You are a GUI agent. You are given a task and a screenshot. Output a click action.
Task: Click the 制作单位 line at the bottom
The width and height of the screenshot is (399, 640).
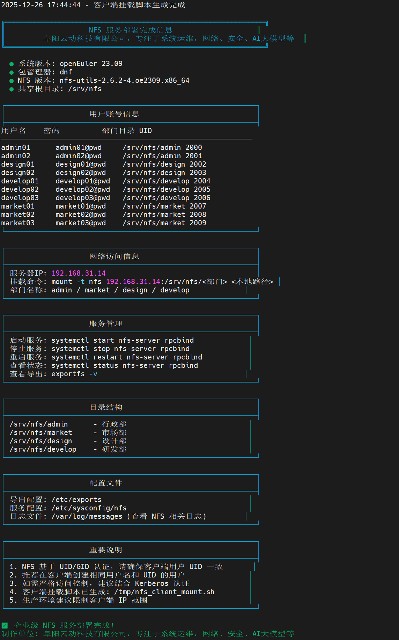point(148,634)
